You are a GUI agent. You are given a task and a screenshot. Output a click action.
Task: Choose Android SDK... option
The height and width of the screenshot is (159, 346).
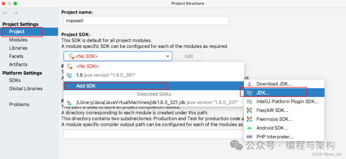284,128
